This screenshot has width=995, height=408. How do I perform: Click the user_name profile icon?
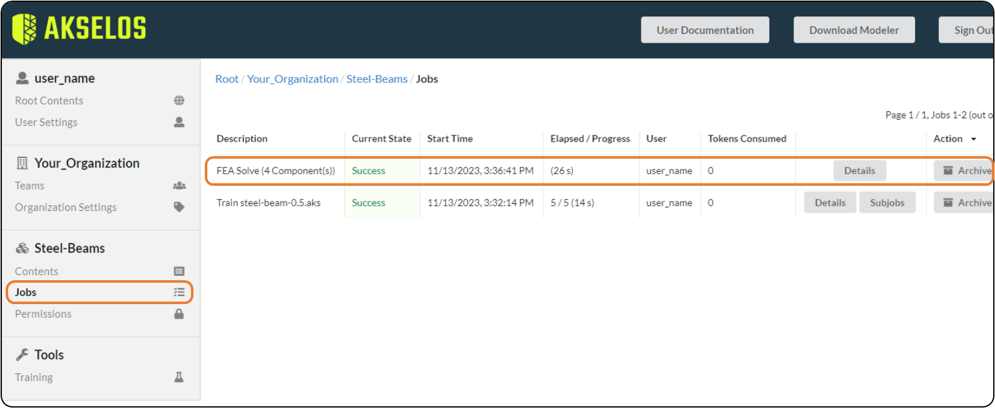tap(22, 78)
